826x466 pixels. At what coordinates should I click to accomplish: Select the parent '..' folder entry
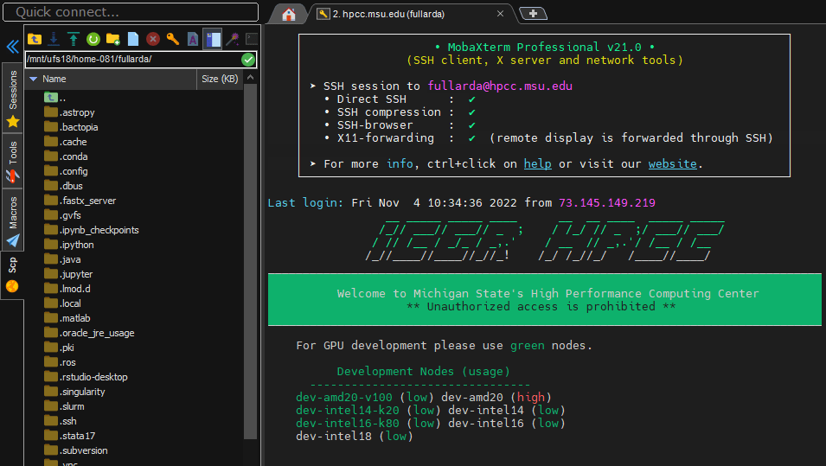coord(55,98)
